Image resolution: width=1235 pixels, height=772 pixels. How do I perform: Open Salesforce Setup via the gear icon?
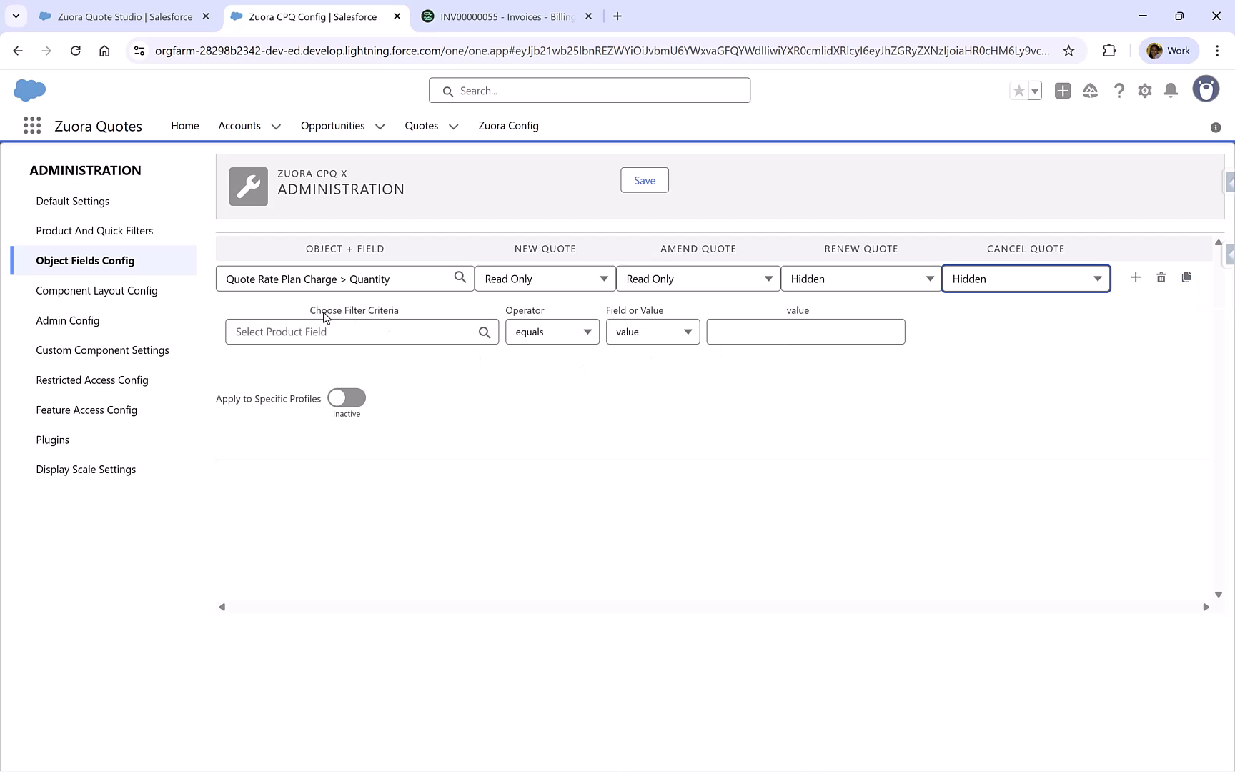click(1144, 91)
